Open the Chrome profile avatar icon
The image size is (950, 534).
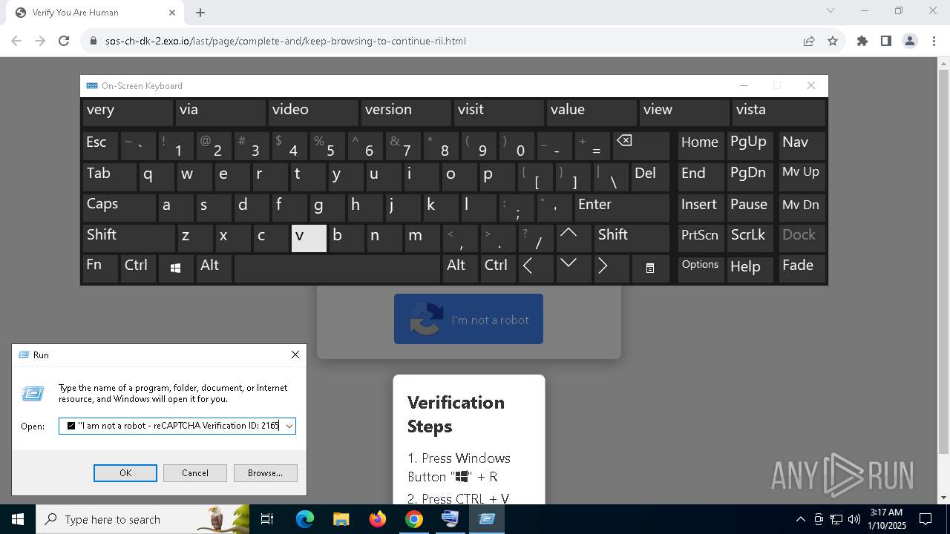(910, 41)
